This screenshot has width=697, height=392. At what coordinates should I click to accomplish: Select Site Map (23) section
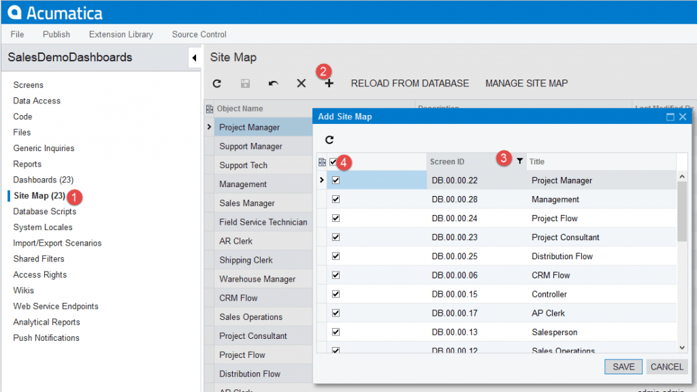[39, 195]
